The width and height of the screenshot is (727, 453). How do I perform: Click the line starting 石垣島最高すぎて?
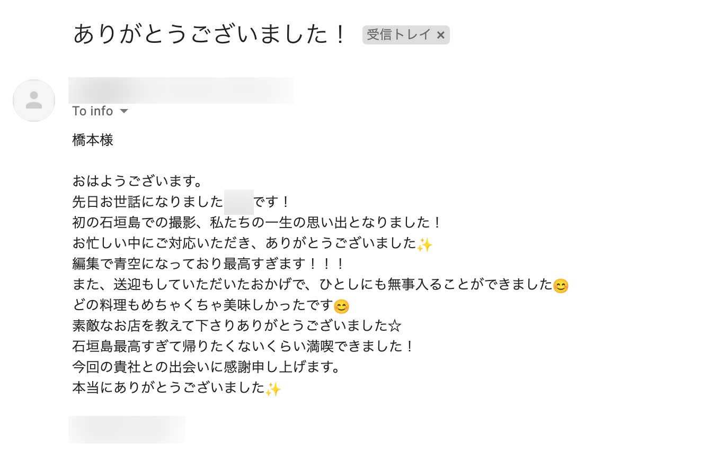tap(243, 347)
